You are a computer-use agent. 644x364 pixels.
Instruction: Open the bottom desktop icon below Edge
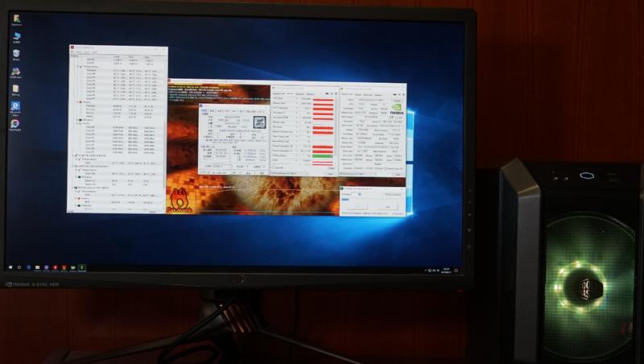point(14,125)
